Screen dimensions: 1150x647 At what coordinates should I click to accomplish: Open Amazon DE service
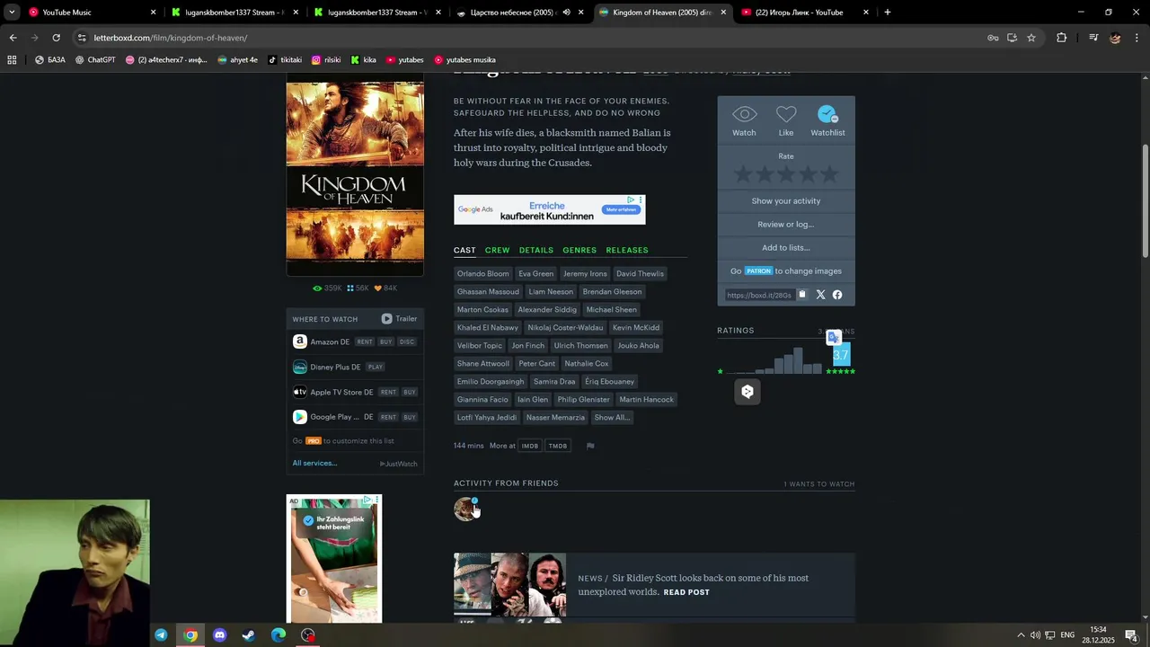(x=330, y=341)
